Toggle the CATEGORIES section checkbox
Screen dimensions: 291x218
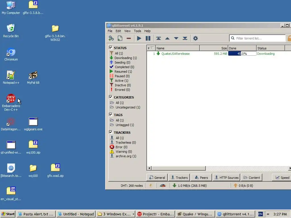[x=111, y=97]
